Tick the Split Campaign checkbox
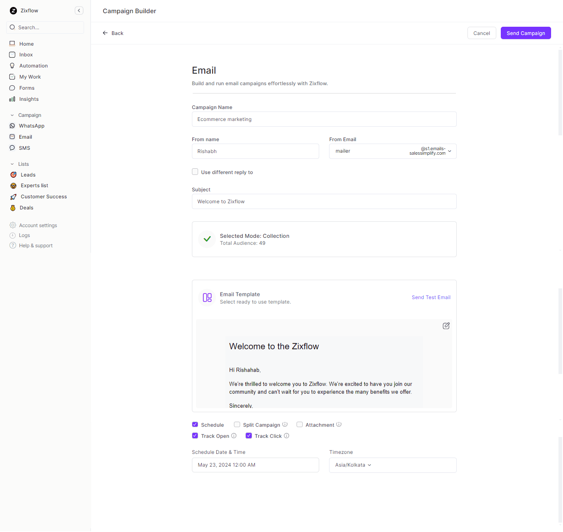Image resolution: width=563 pixels, height=532 pixels. (x=237, y=425)
